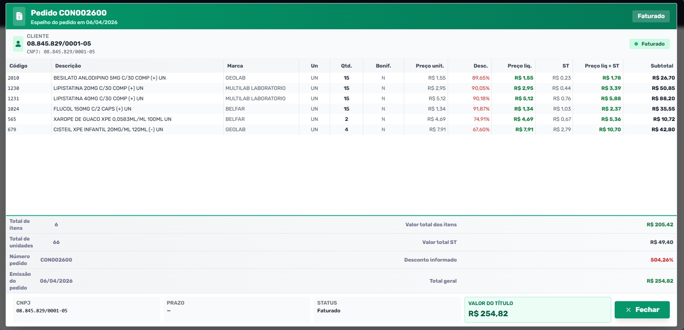The height and width of the screenshot is (330, 684).
Task: Click the Subtotal column header
Action: pos(662,66)
